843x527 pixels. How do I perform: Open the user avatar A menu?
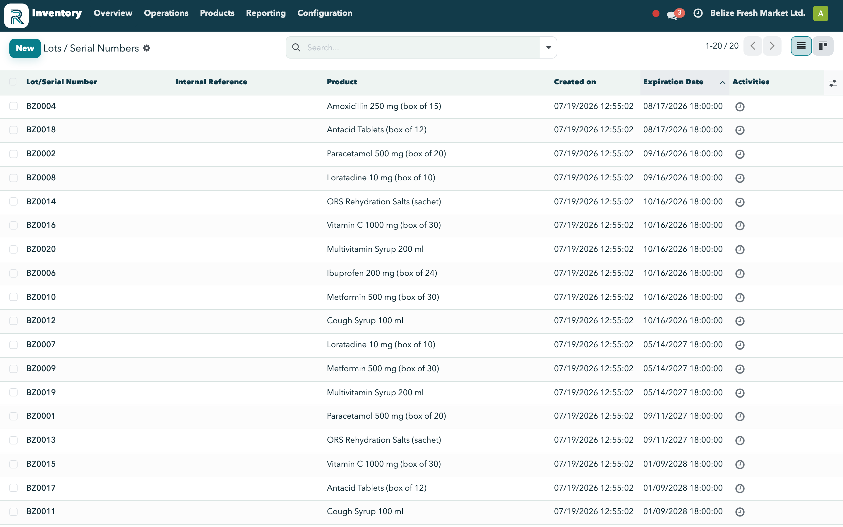(x=820, y=13)
